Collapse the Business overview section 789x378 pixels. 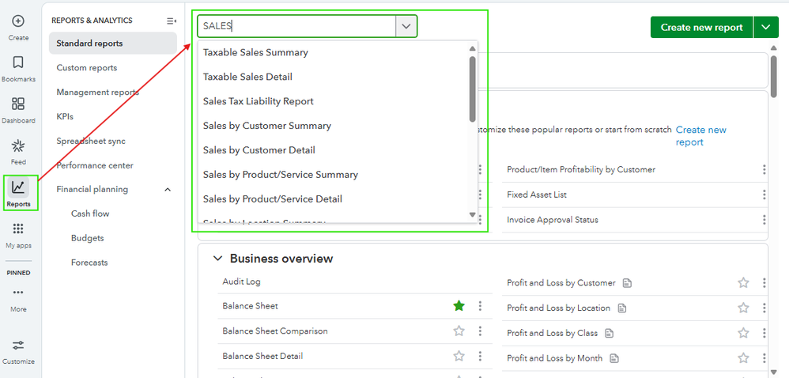[x=218, y=259]
